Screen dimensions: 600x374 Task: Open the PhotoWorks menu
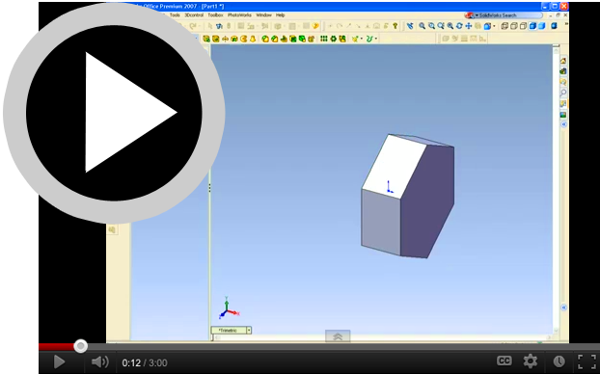coord(239,15)
